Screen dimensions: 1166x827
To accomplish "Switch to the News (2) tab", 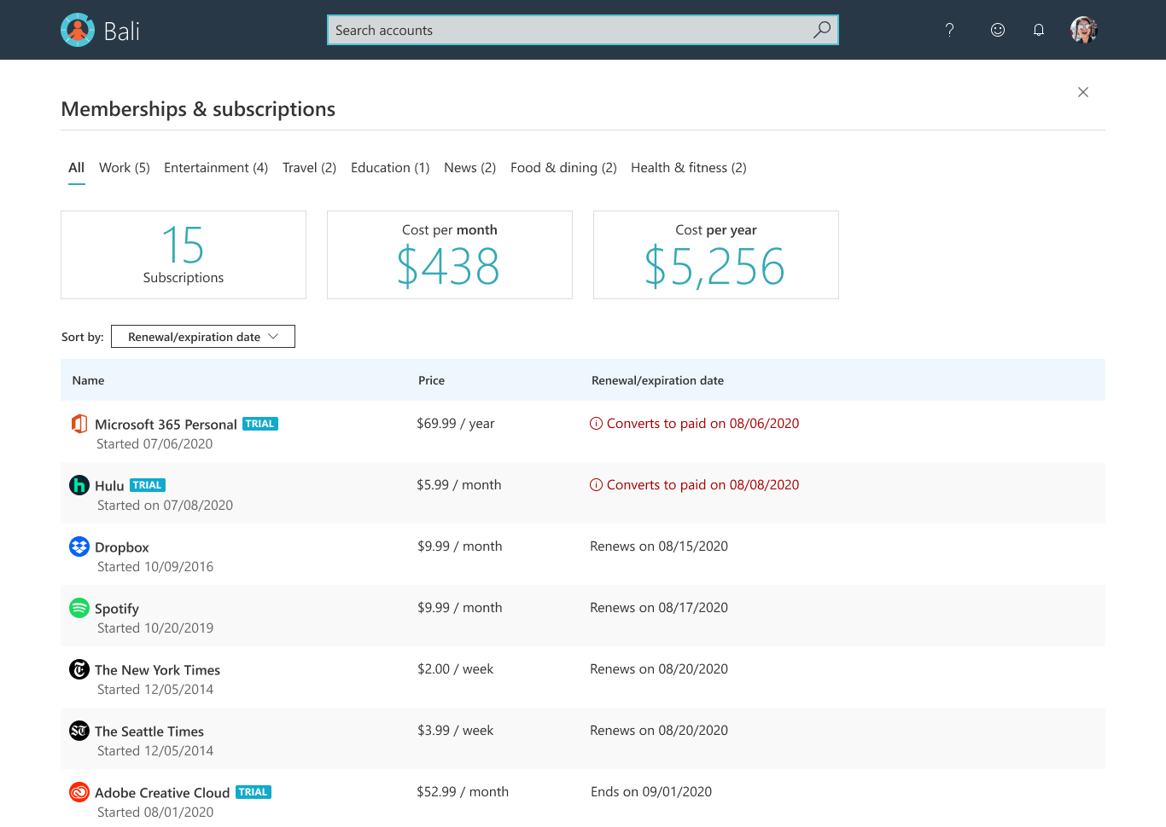I will tap(470, 168).
